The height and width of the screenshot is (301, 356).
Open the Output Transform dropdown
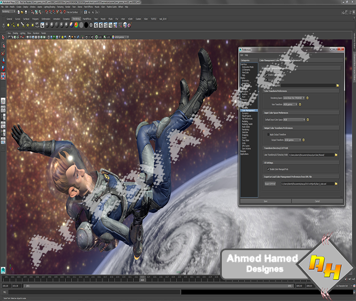[x=292, y=140]
